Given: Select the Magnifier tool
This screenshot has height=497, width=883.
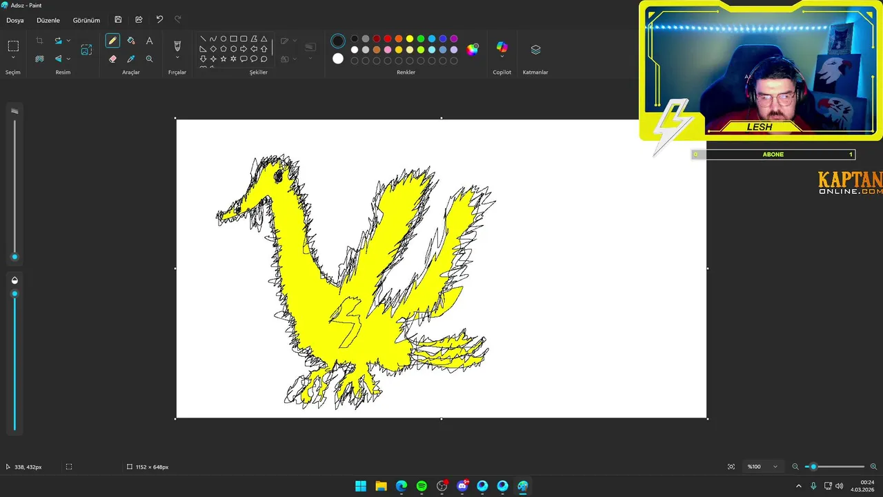Looking at the screenshot, I should [x=149, y=59].
